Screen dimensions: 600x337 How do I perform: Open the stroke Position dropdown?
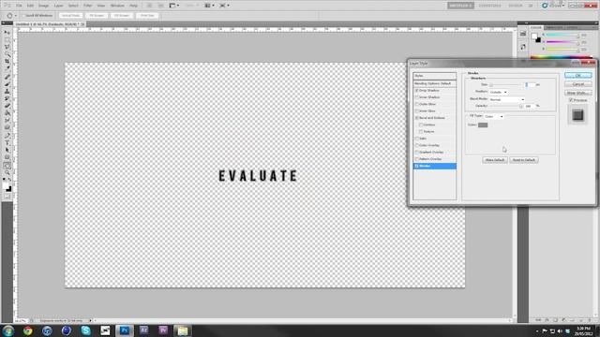[x=498, y=92]
